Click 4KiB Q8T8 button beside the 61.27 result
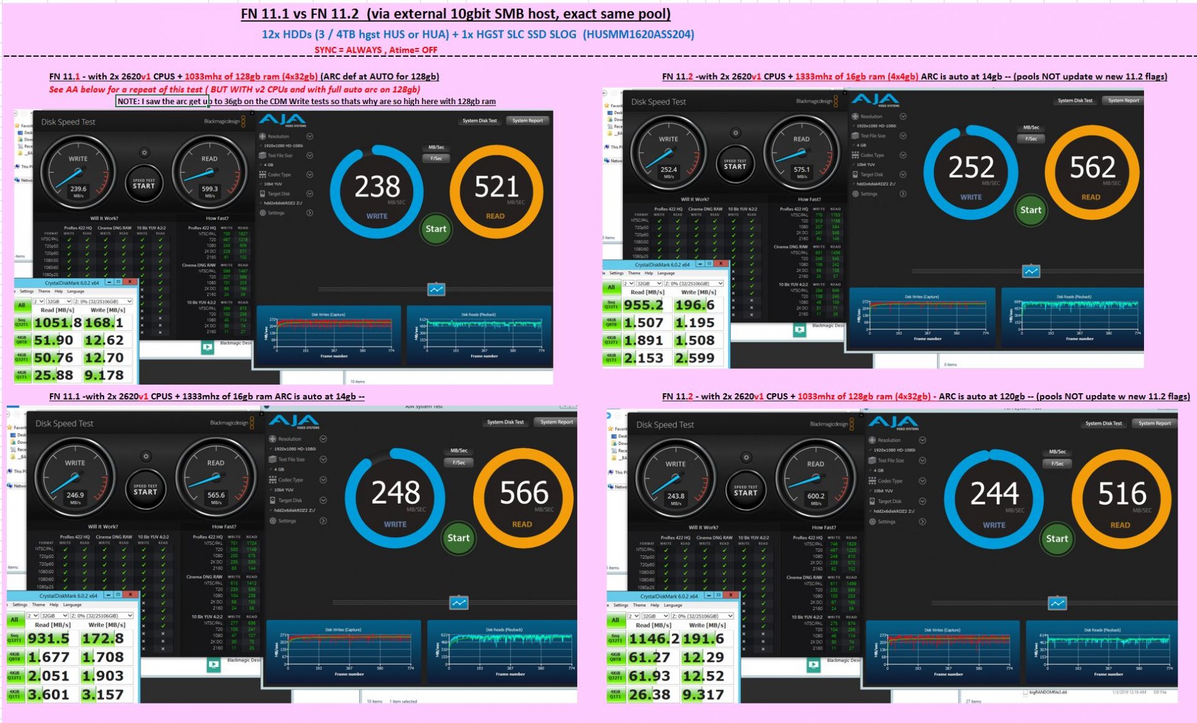This screenshot has width=1197, height=723. 615,658
